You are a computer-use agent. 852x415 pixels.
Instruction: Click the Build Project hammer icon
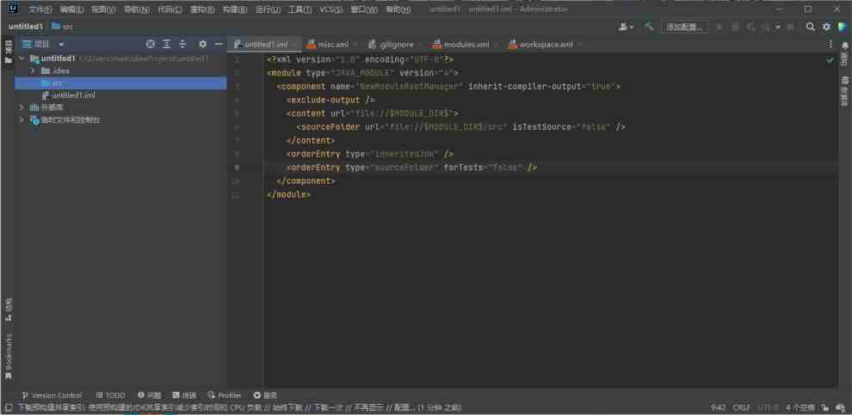[x=649, y=26]
